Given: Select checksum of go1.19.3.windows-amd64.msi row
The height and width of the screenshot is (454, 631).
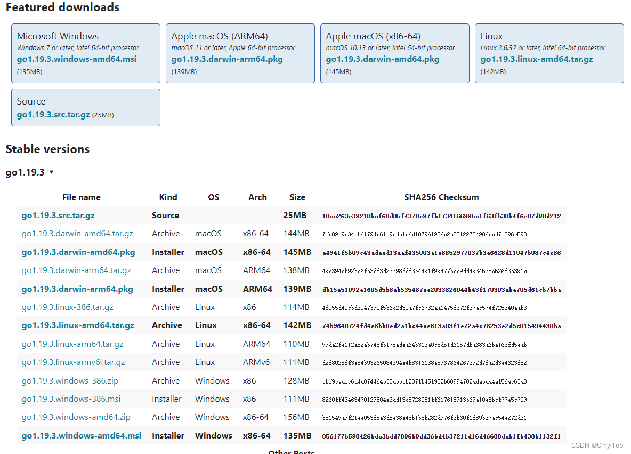Looking at the screenshot, I should pos(441,436).
